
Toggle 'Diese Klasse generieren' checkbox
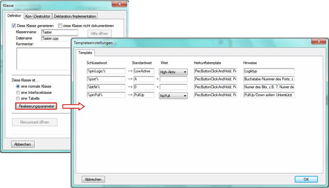(13, 26)
